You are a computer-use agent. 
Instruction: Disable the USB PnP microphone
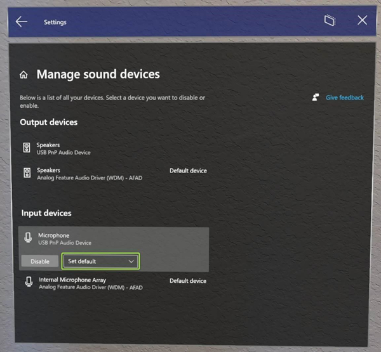40,261
